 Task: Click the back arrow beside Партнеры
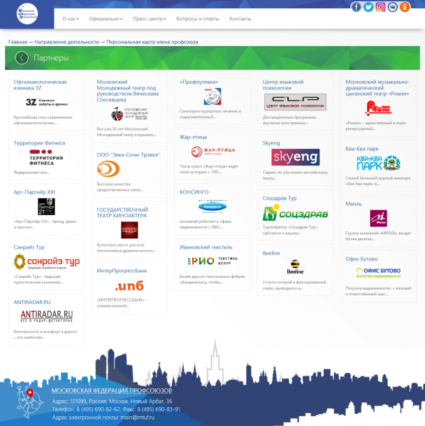22,58
